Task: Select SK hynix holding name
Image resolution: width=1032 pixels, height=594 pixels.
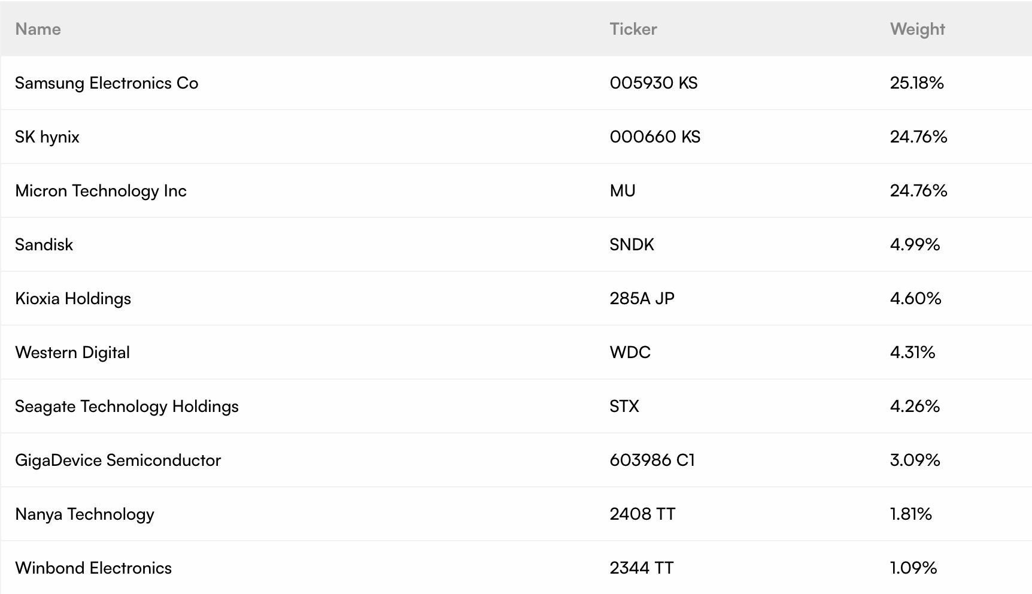Action: pyautogui.click(x=47, y=137)
